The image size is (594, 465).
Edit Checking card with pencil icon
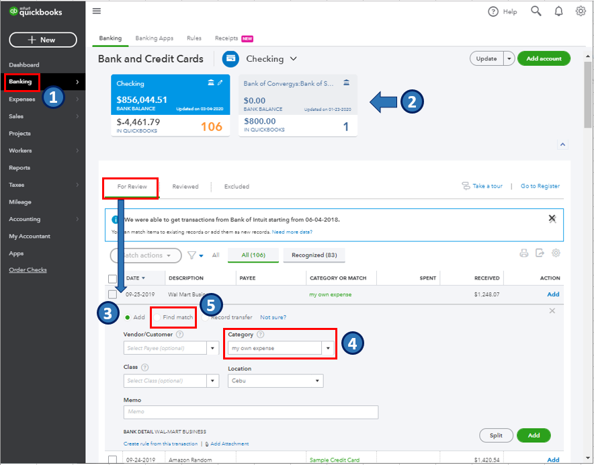(x=220, y=82)
